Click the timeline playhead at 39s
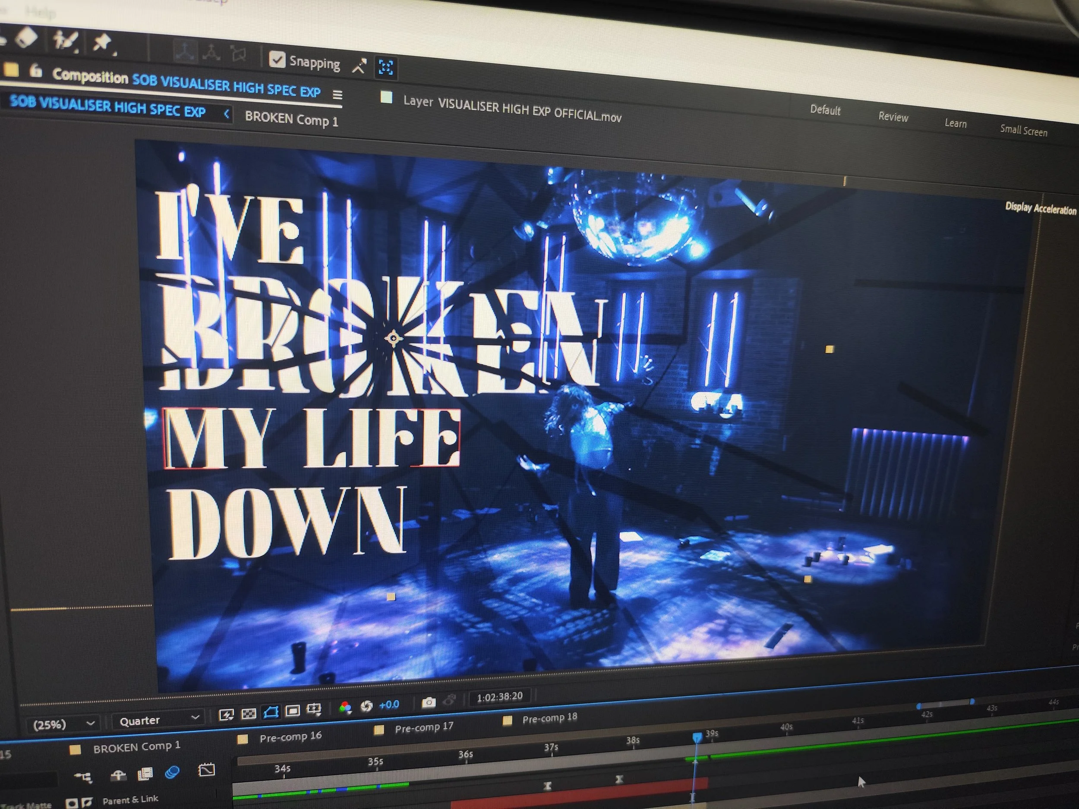1079x809 pixels. tap(697, 737)
